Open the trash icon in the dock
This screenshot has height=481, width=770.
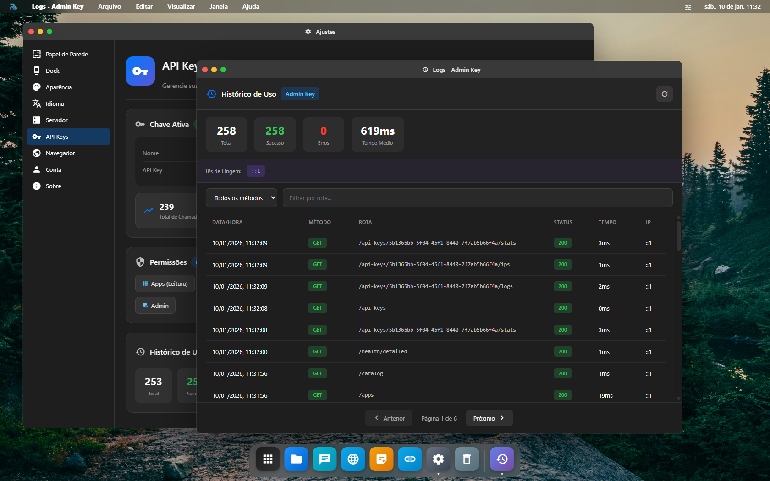467,459
